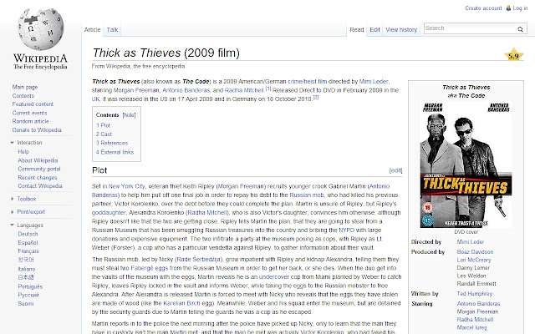Collapse the Interaction sidebar section
The height and width of the screenshot is (334, 535).
(x=13, y=143)
